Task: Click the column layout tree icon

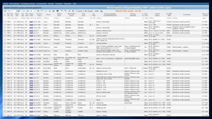Action: click(x=73, y=11)
